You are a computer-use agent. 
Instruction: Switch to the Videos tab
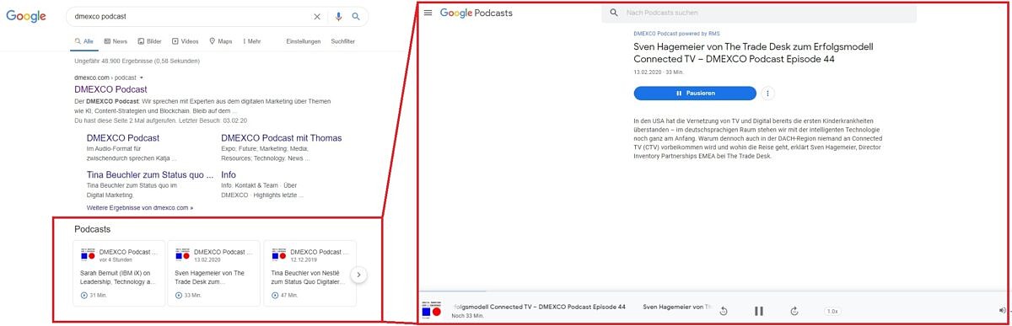[185, 41]
